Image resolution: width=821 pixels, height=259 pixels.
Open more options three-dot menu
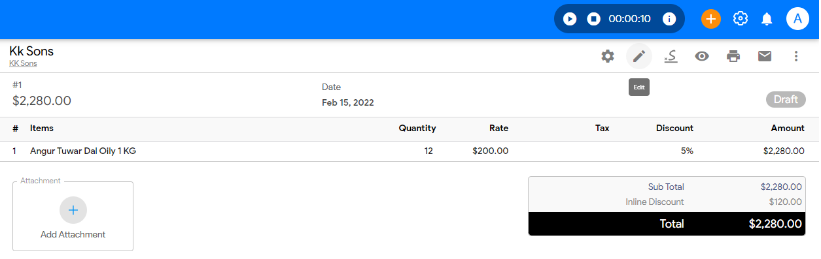796,56
